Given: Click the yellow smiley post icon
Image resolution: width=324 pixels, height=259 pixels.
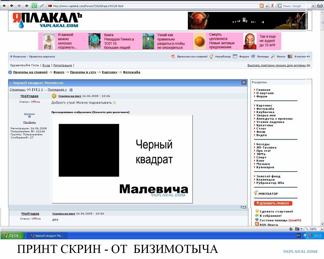Looking at the screenshot, I should pos(54,96).
